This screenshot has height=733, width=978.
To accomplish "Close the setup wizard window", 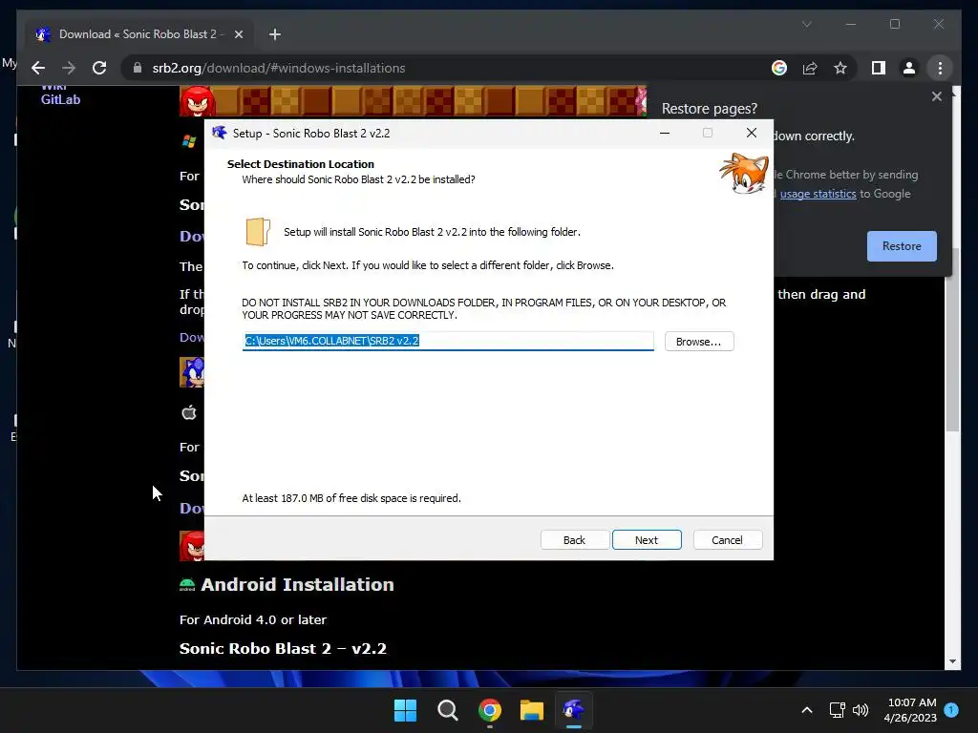I will click(752, 133).
